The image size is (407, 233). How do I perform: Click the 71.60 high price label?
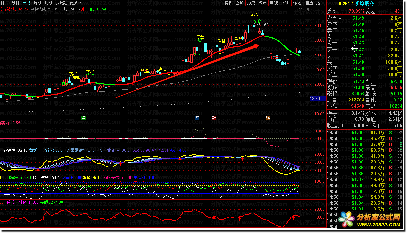(x=263, y=25)
